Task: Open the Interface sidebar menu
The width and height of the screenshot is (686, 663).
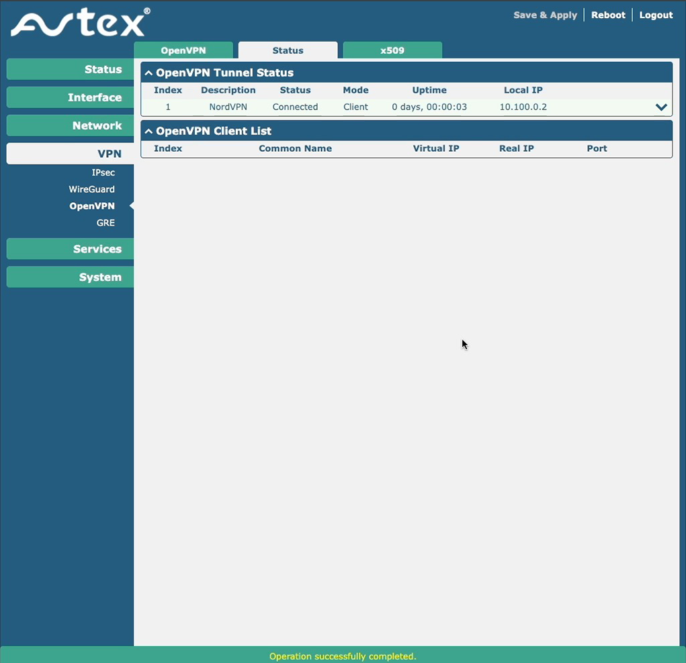Action: click(70, 97)
